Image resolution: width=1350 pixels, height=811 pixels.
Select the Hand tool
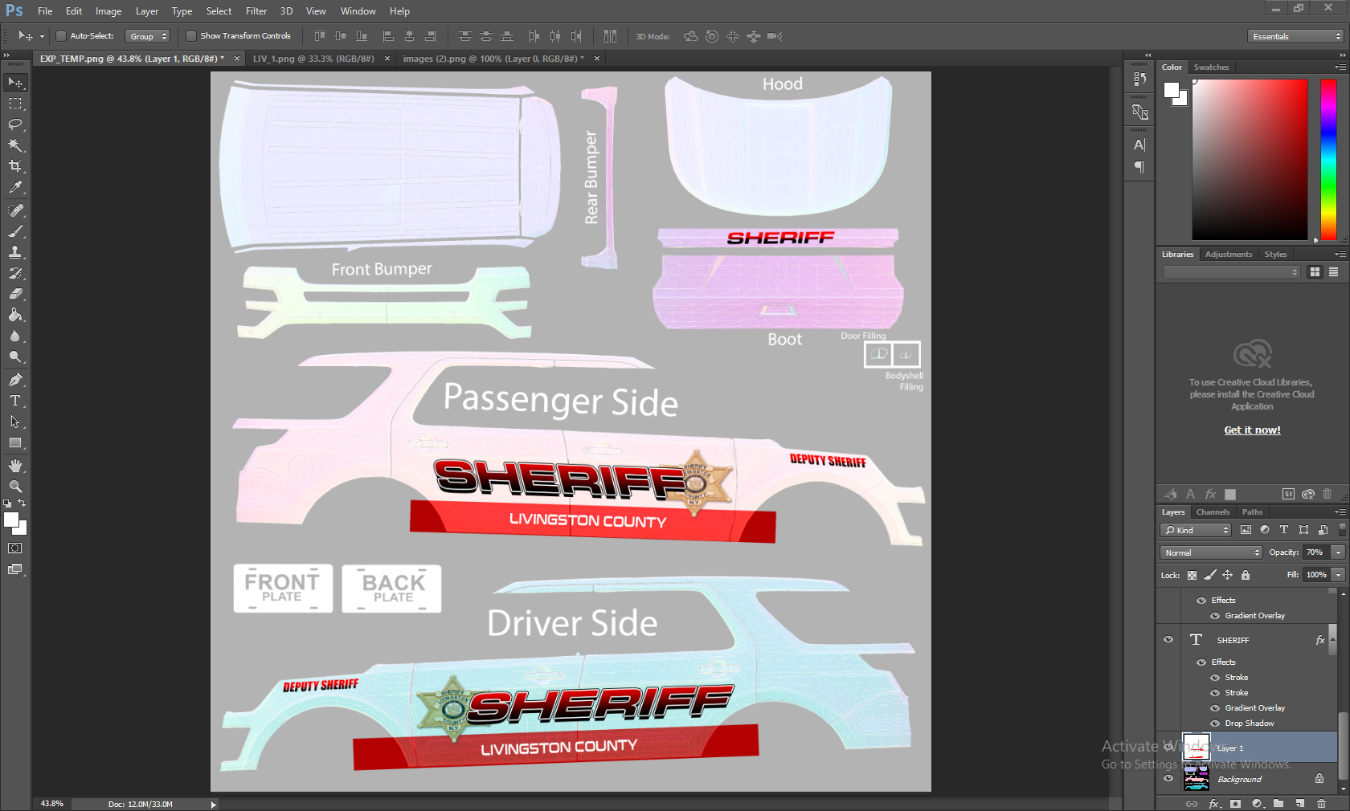click(15, 466)
